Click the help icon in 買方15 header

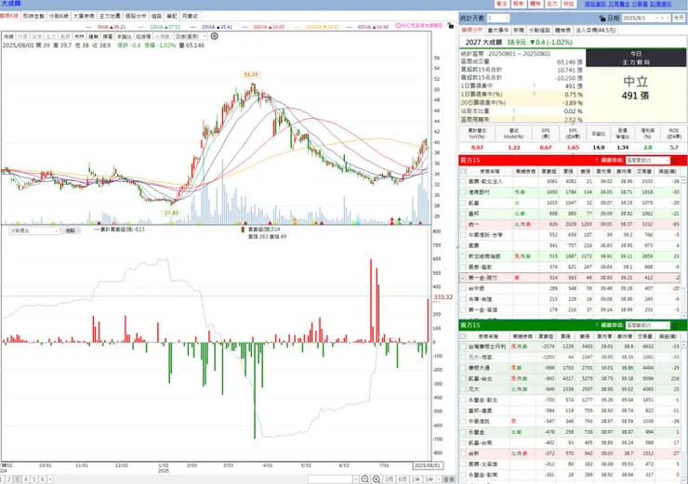point(596,161)
